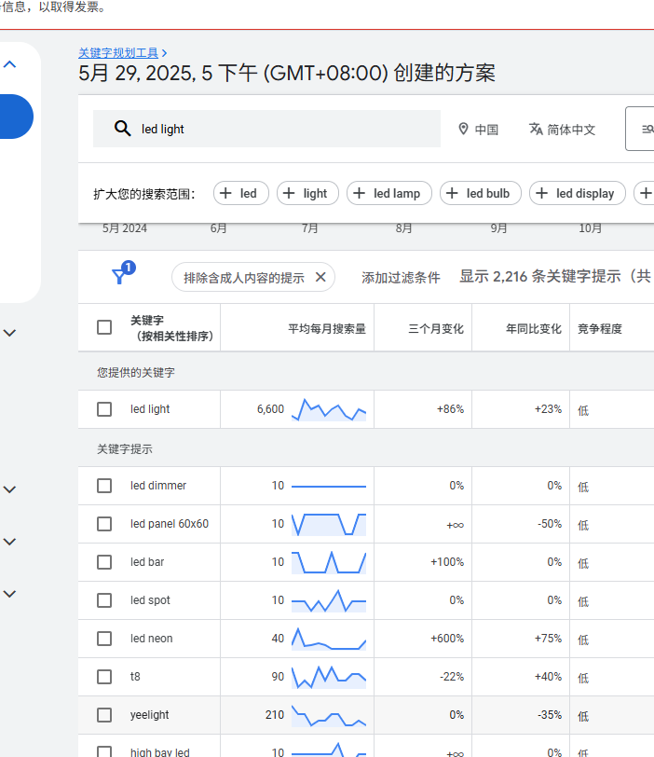This screenshot has height=757, width=654.
Task: Expand the first collapsed sidebar section
Action: pos(10,332)
